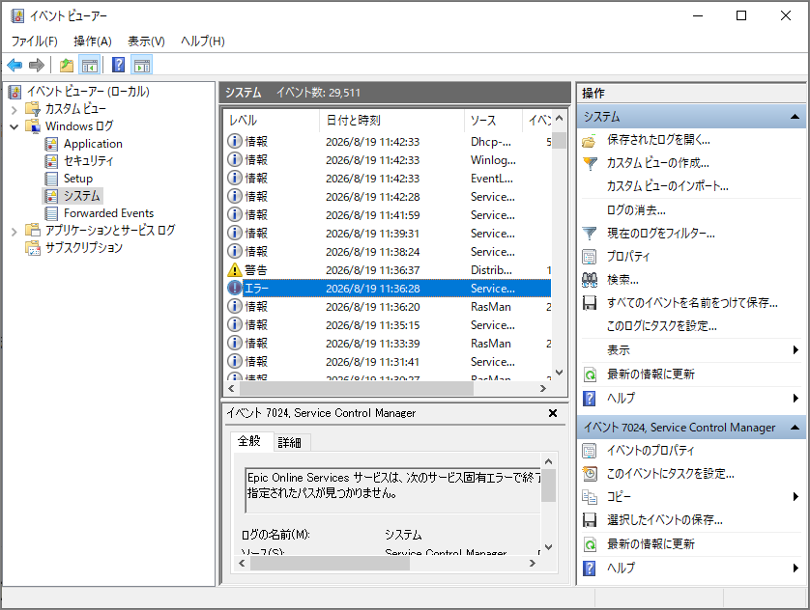Select the システム log in the tree

coord(81,196)
